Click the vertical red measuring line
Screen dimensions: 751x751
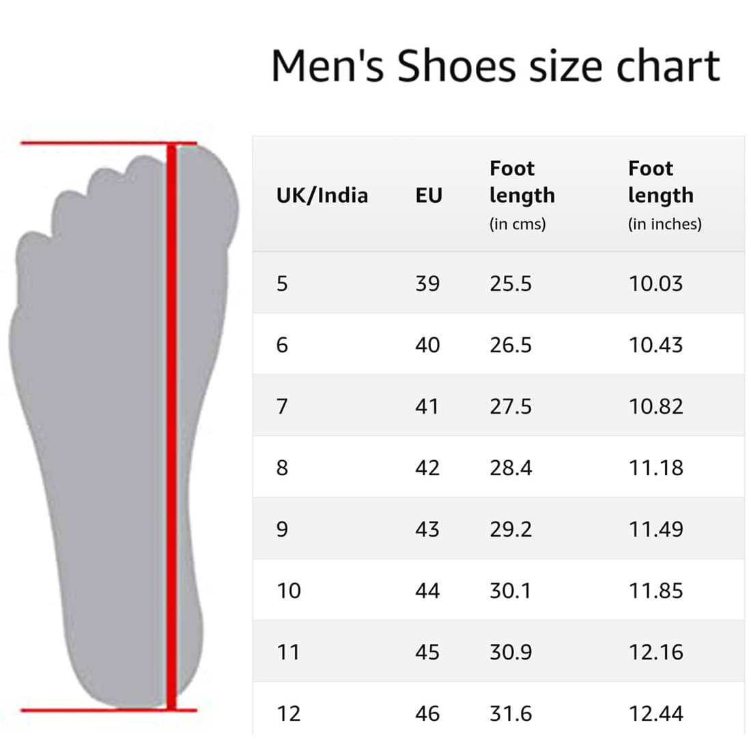point(171,426)
